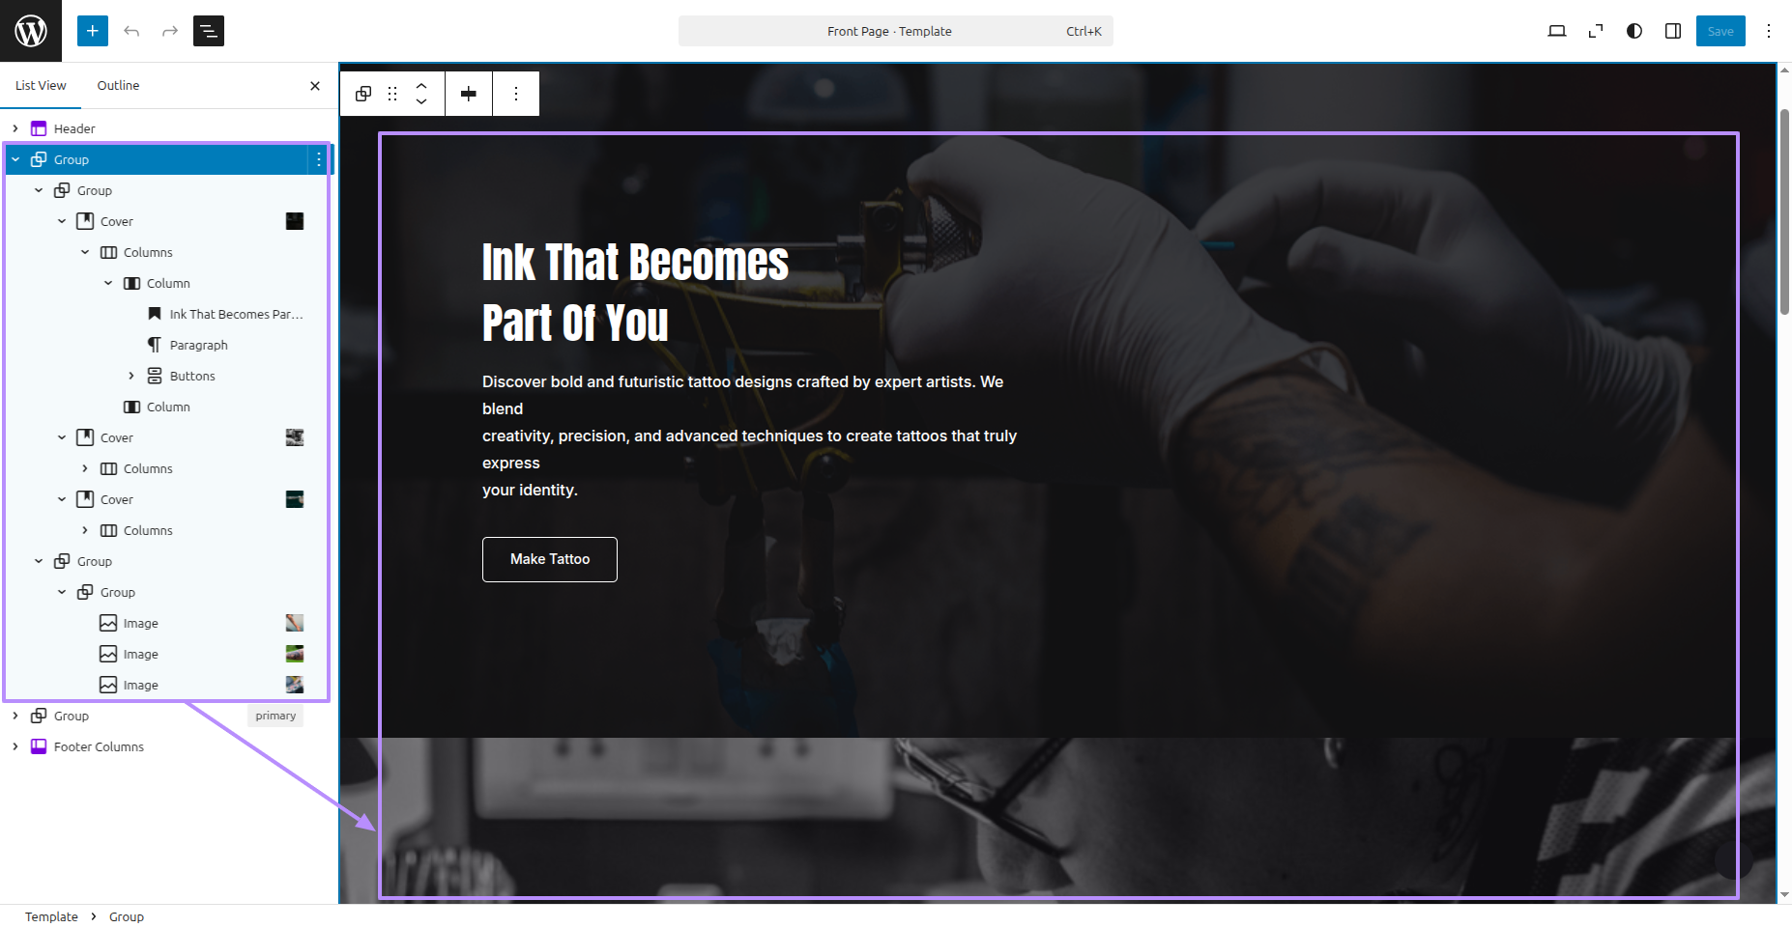
Task: Toggle the settings sidebar panel
Action: click(1673, 31)
